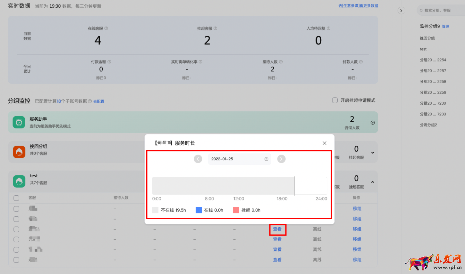Click help icon beside 付款金额
This screenshot has width=465, height=274.
tap(109, 62)
